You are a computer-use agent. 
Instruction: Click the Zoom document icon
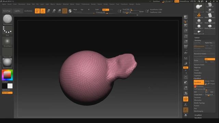[x=185, y=30]
